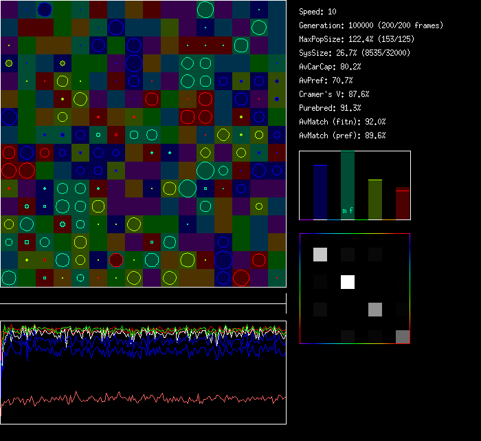Click the large cyan circle in grid top row
This screenshot has height=441, width=481.
click(x=205, y=10)
